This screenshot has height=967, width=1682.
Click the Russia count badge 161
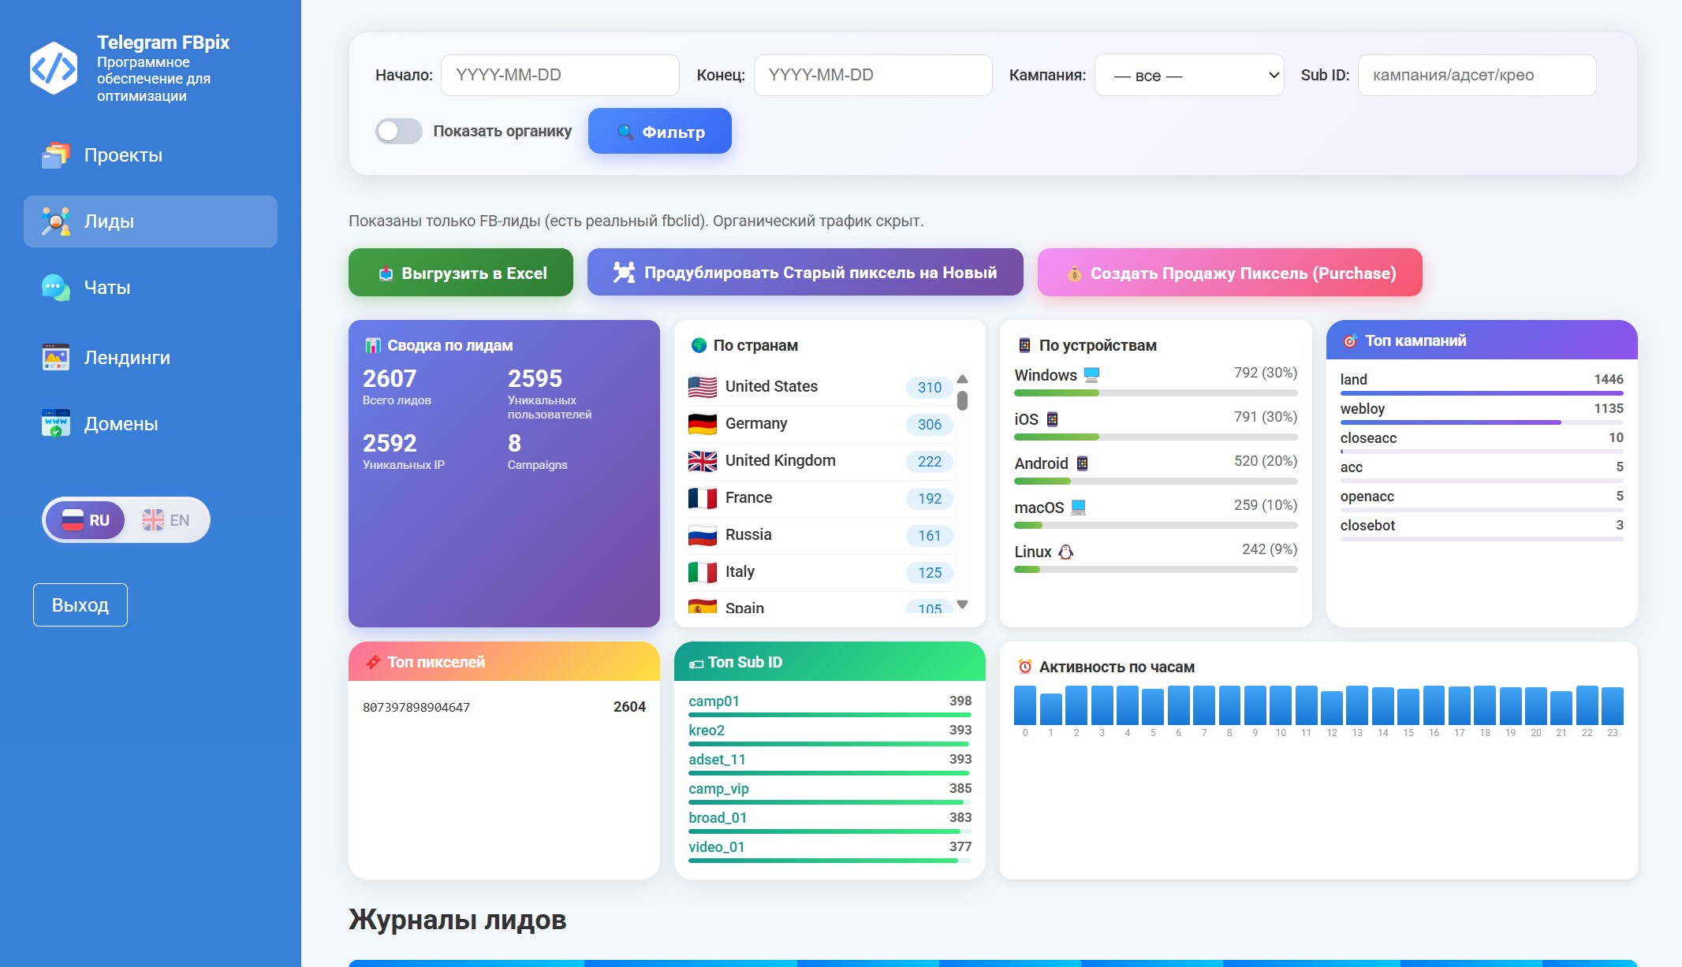pos(930,536)
